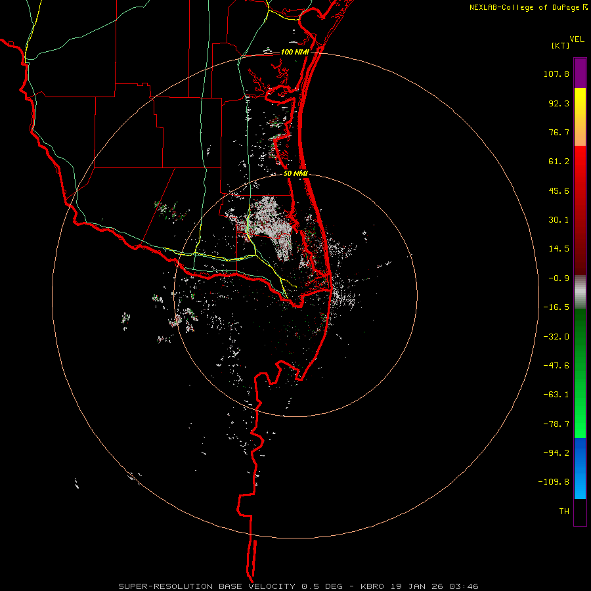Select the 92.3 velocity scale value
Image resolution: width=591 pixels, height=591 pixels.
(559, 103)
